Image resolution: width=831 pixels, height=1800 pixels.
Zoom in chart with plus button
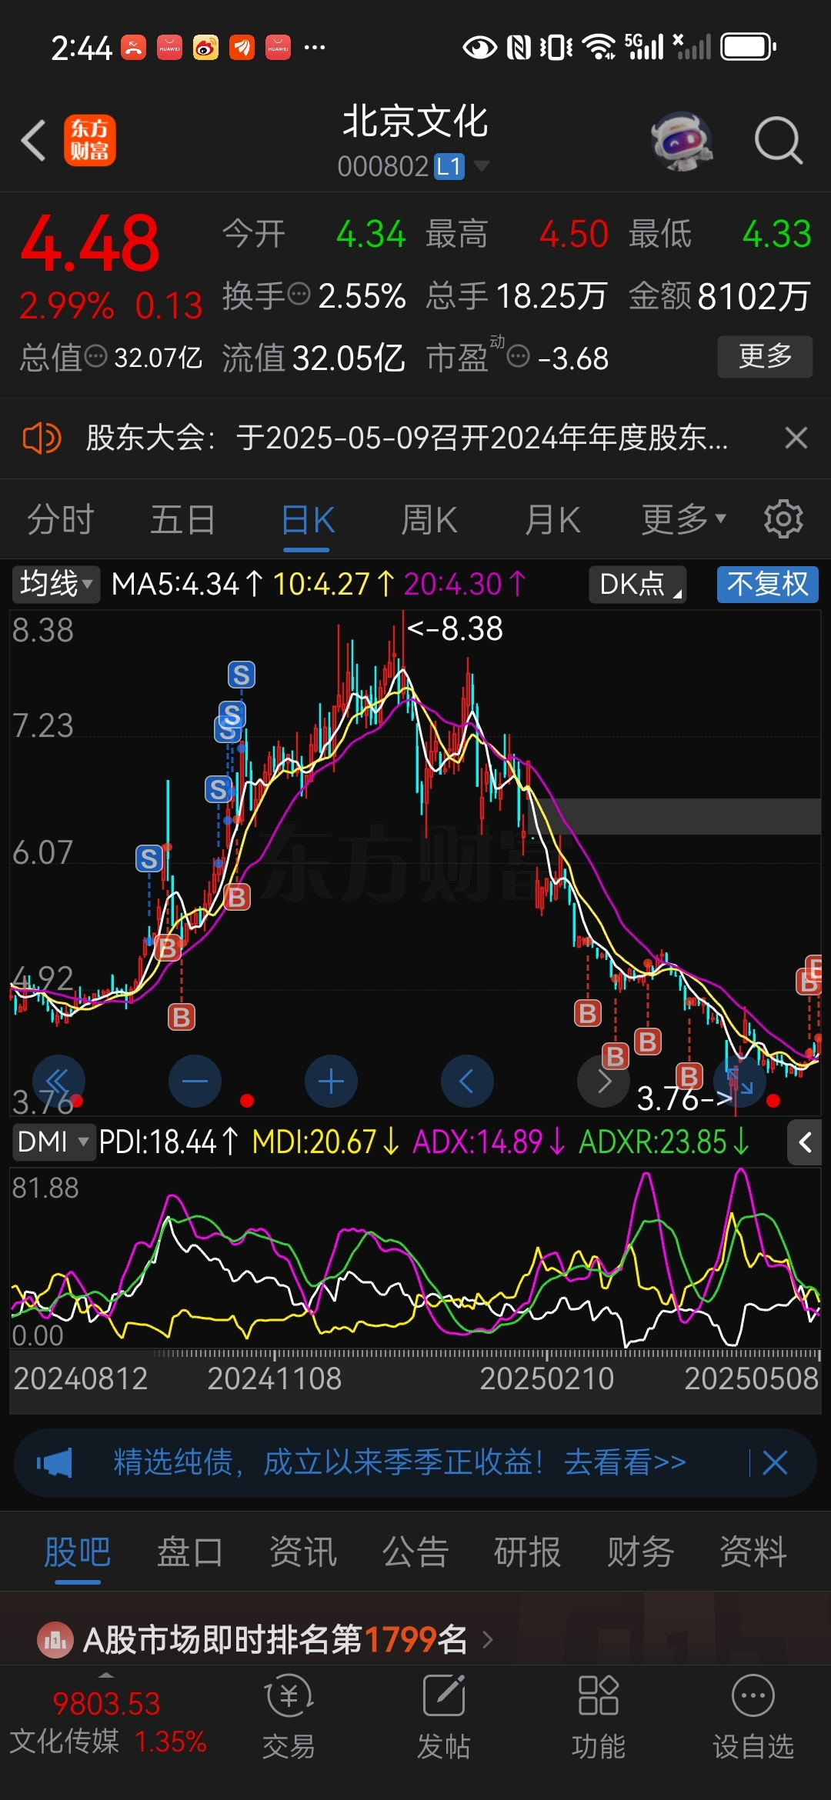click(x=331, y=1081)
